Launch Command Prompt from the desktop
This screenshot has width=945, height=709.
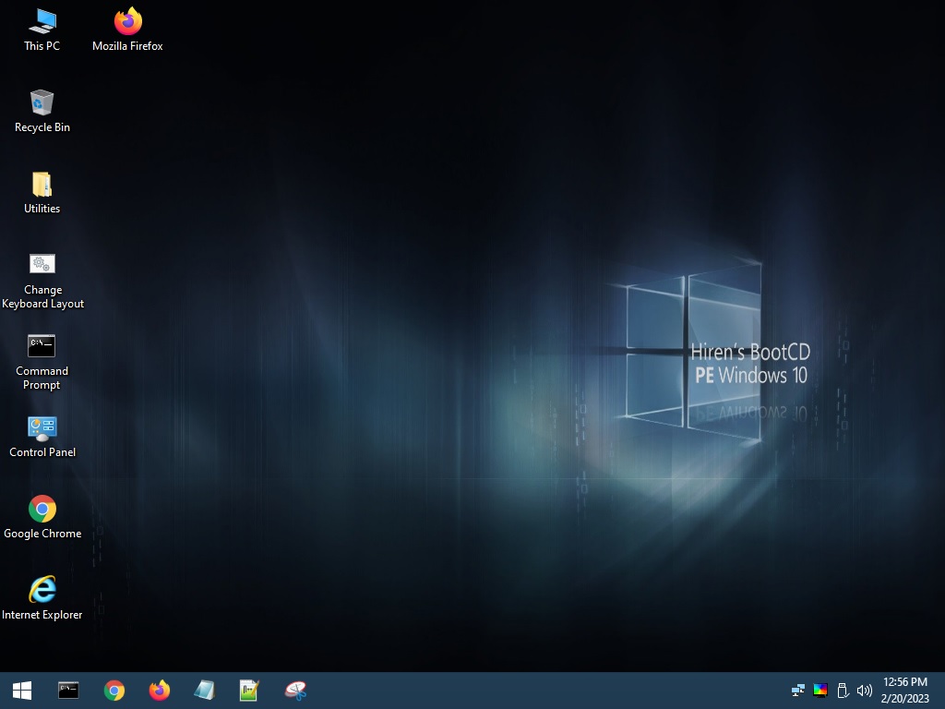click(41, 346)
